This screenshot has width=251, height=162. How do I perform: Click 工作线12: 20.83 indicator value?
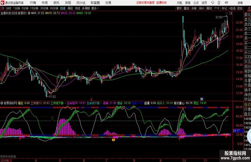click(x=40, y=103)
